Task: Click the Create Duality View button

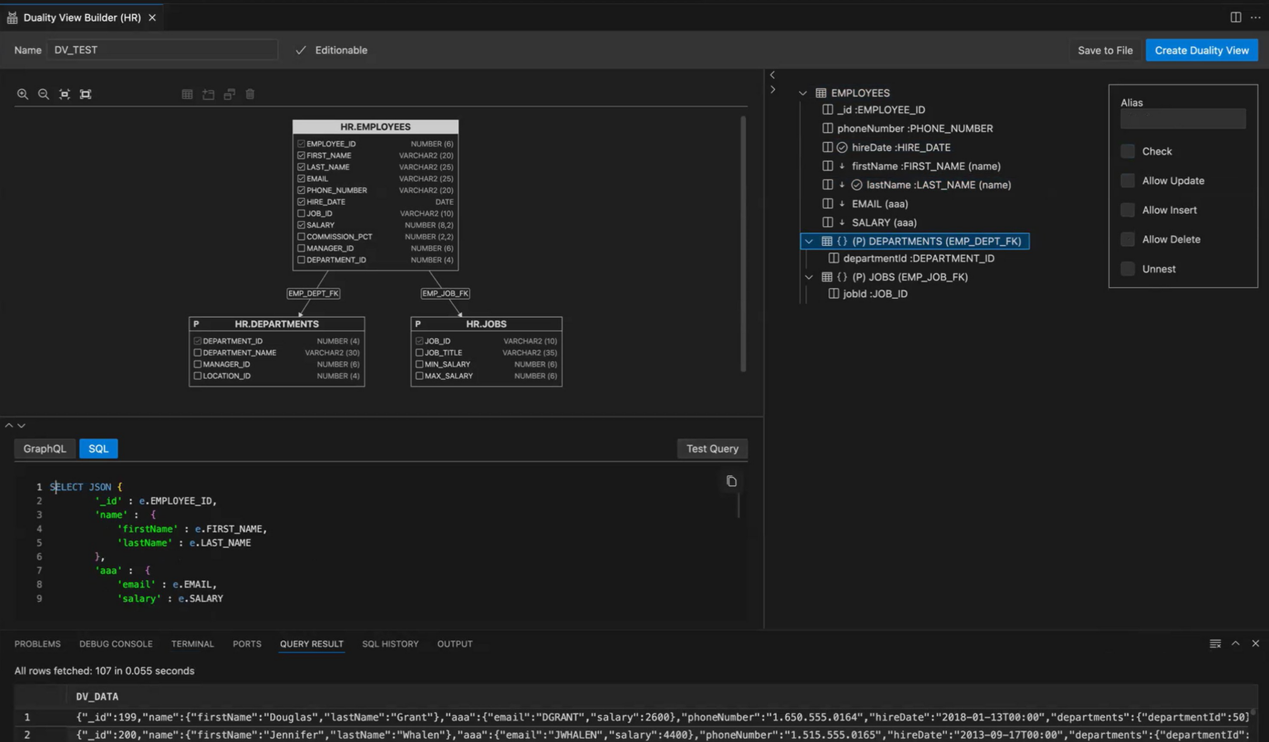Action: click(x=1201, y=50)
